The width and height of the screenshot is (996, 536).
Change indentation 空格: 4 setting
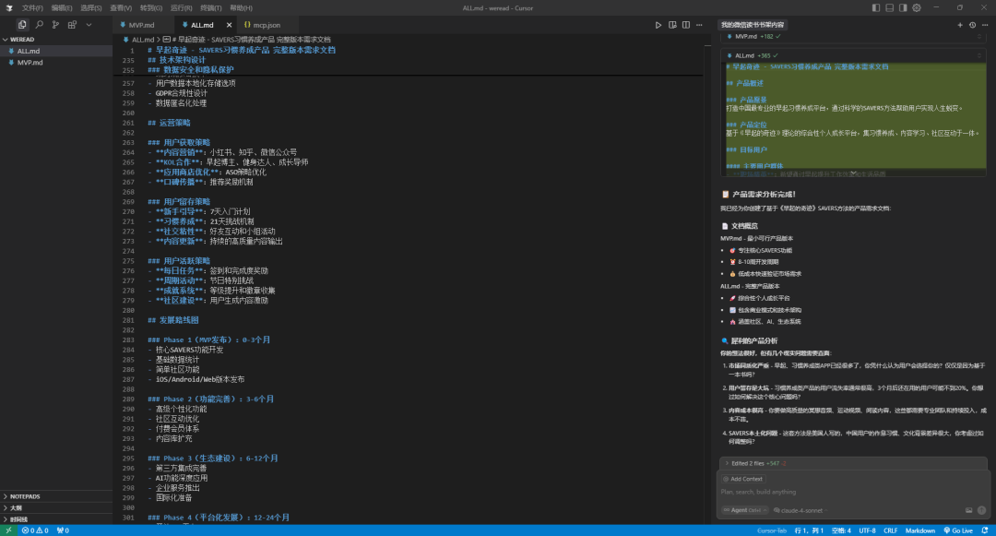[x=841, y=530]
